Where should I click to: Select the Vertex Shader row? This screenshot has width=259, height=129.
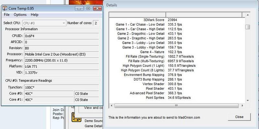177,84
